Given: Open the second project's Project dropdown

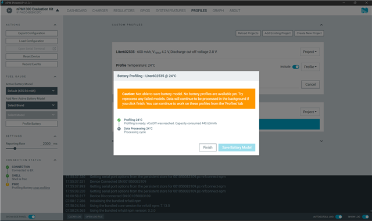Looking at the screenshot, I should point(310,112).
